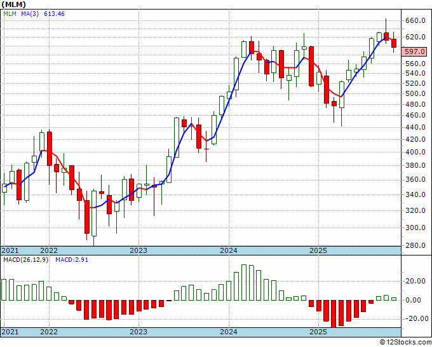Click the red 597.0 current price tag
Viewport: 432px width, 347px height.
414,51
